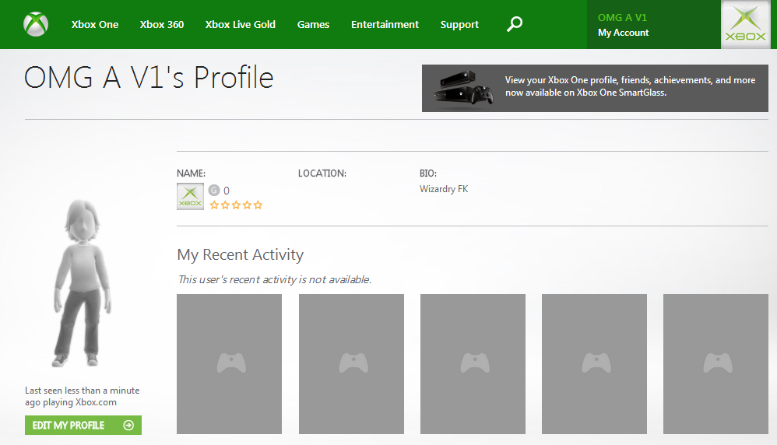Click the second recent activity placeholder tile
The height and width of the screenshot is (445, 777).
[351, 364]
